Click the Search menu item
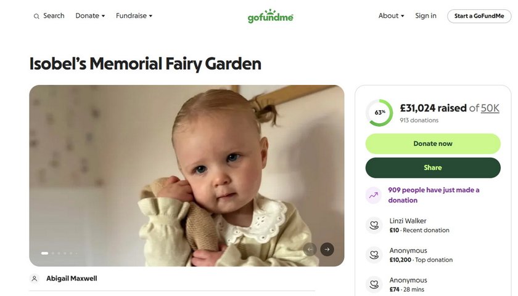The width and height of the screenshot is (518, 296). (54, 16)
